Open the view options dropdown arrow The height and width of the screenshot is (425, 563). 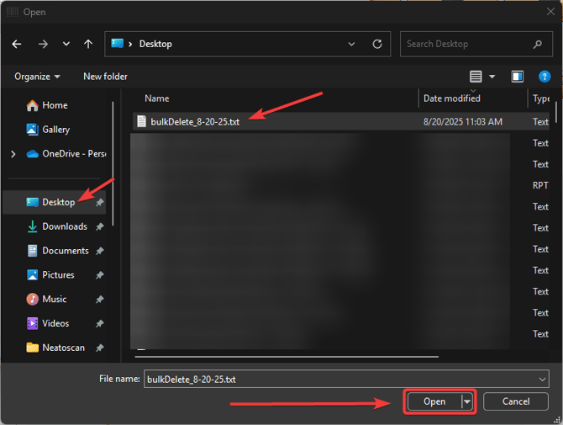tap(492, 77)
